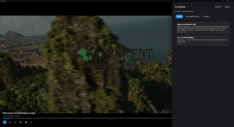Select the Összes filter chip

pyautogui.click(x=179, y=17)
